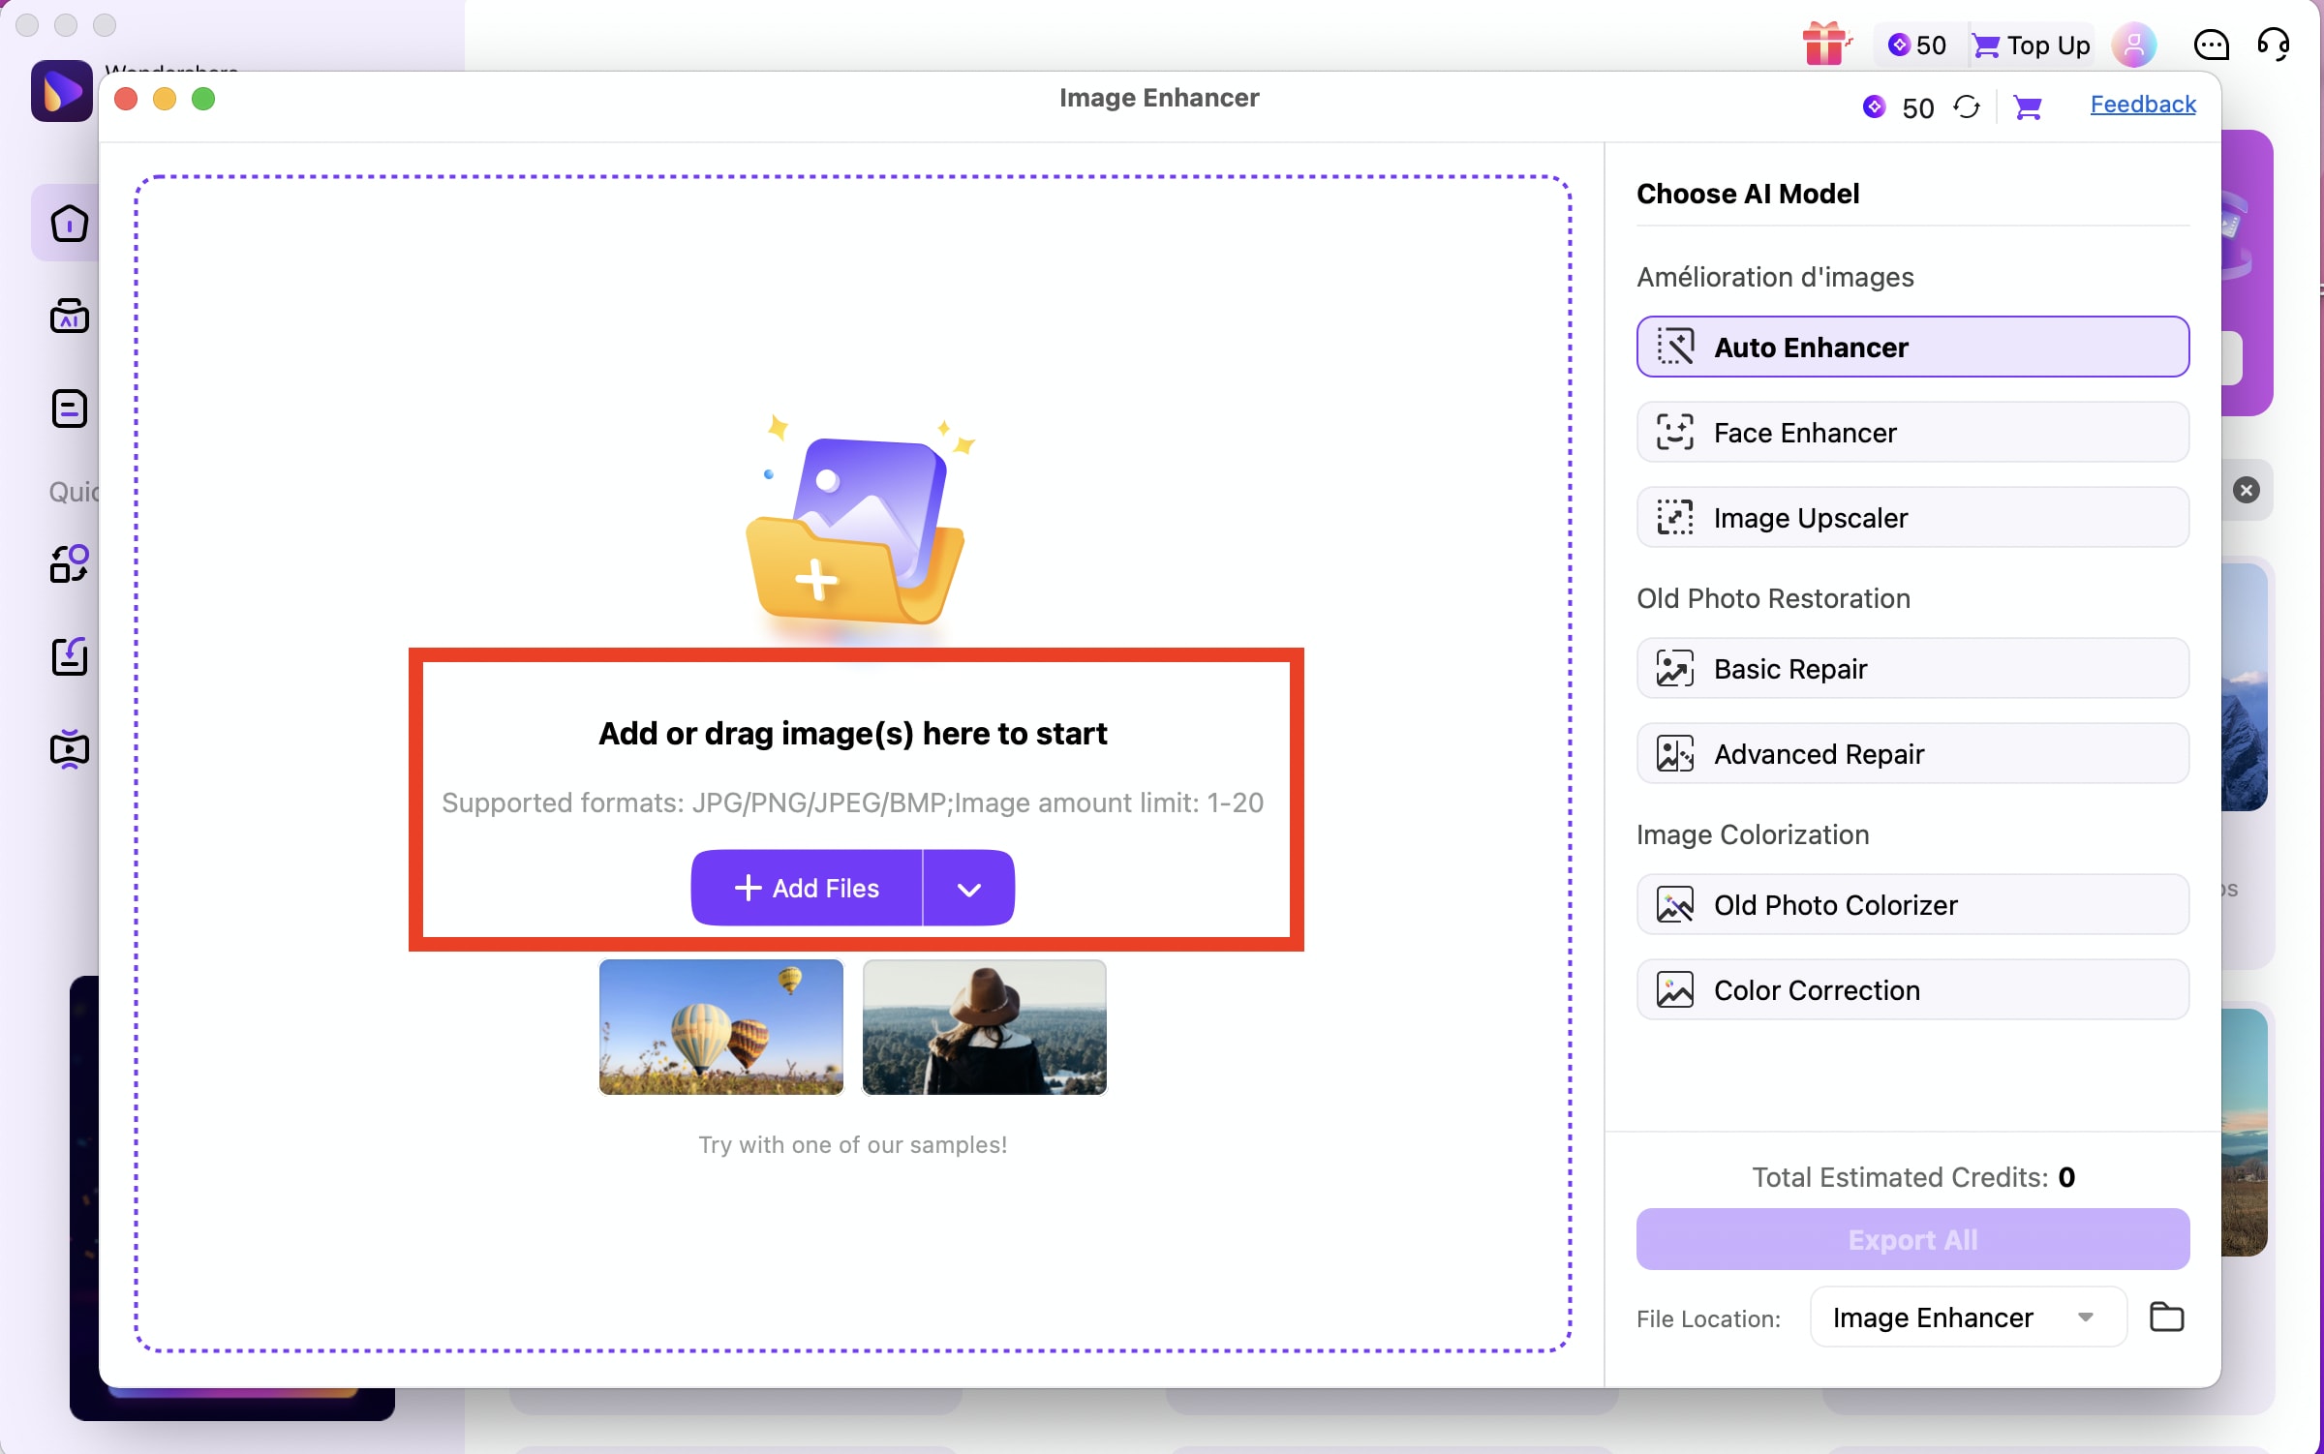Select Old Photo Colorizer option
The height and width of the screenshot is (1454, 2324).
(x=1912, y=904)
